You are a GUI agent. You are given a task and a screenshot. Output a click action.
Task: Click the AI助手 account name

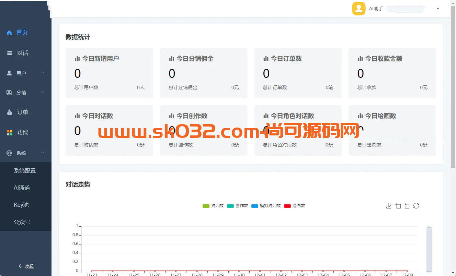click(377, 9)
